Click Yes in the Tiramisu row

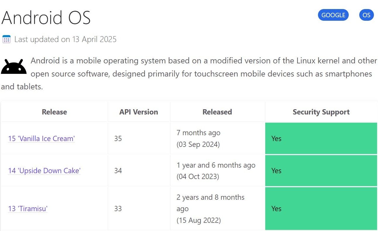click(x=276, y=209)
